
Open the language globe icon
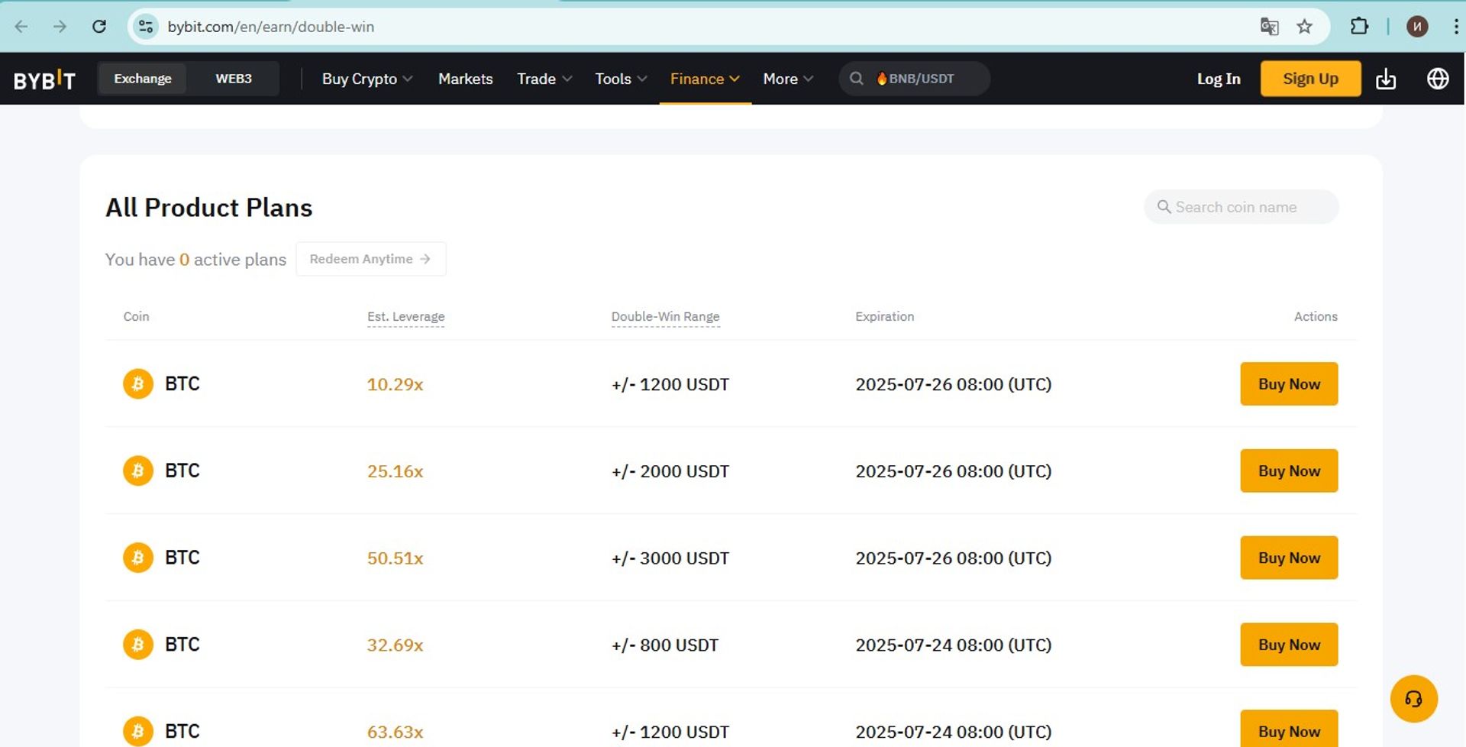point(1438,79)
